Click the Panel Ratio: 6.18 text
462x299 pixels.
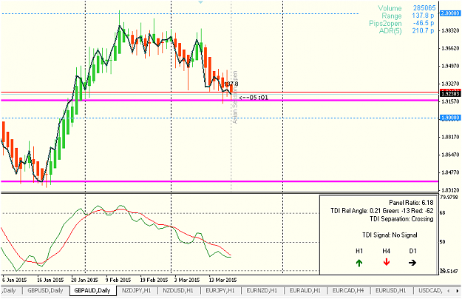click(x=411, y=203)
